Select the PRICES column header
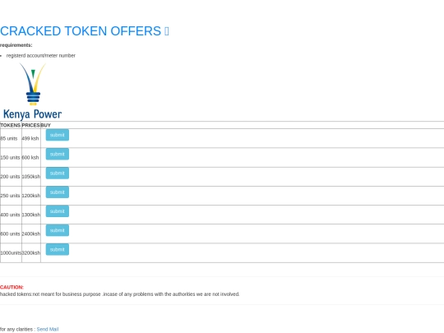 pyautogui.click(x=30, y=125)
